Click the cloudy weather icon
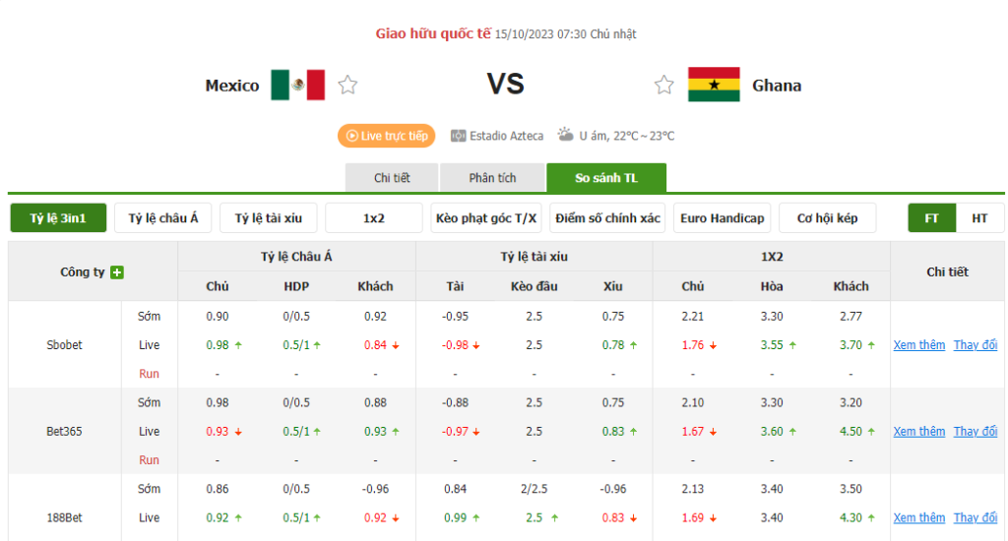The height and width of the screenshot is (541, 1008). 566,135
